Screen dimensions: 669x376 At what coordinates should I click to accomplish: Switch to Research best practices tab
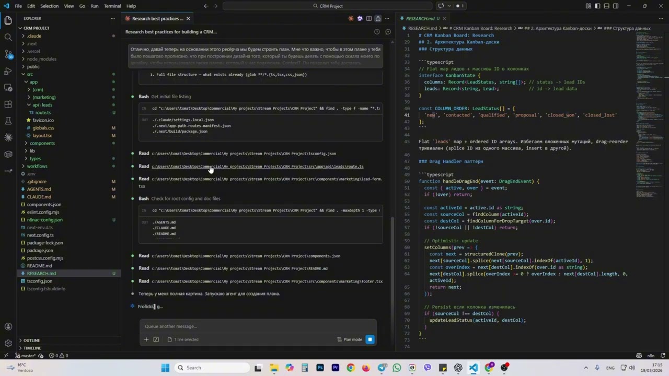click(x=157, y=18)
